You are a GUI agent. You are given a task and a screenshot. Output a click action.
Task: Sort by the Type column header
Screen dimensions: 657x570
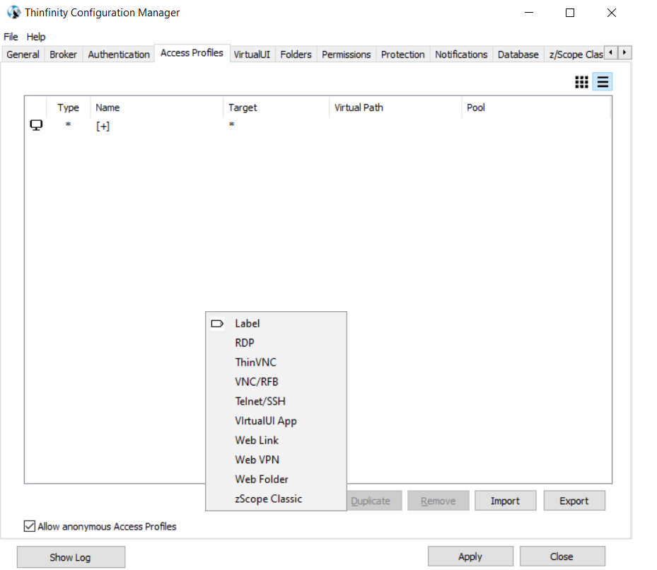pyautogui.click(x=69, y=107)
